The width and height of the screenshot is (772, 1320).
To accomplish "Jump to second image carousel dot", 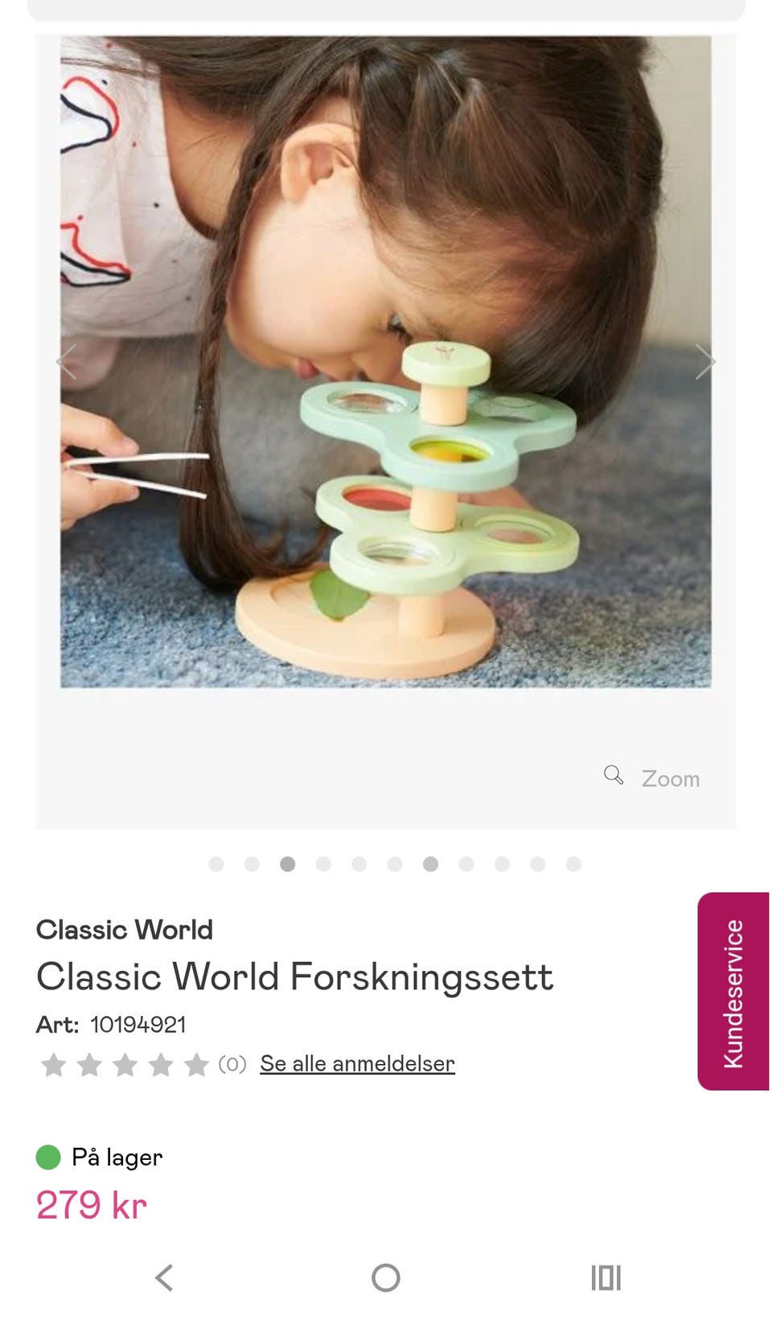I will coord(252,864).
